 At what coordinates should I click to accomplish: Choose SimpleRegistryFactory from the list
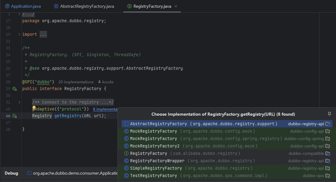tap(156, 168)
